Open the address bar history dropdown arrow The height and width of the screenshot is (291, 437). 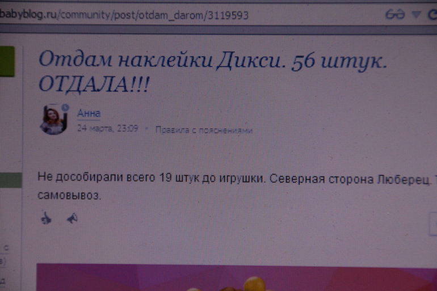click(x=416, y=14)
